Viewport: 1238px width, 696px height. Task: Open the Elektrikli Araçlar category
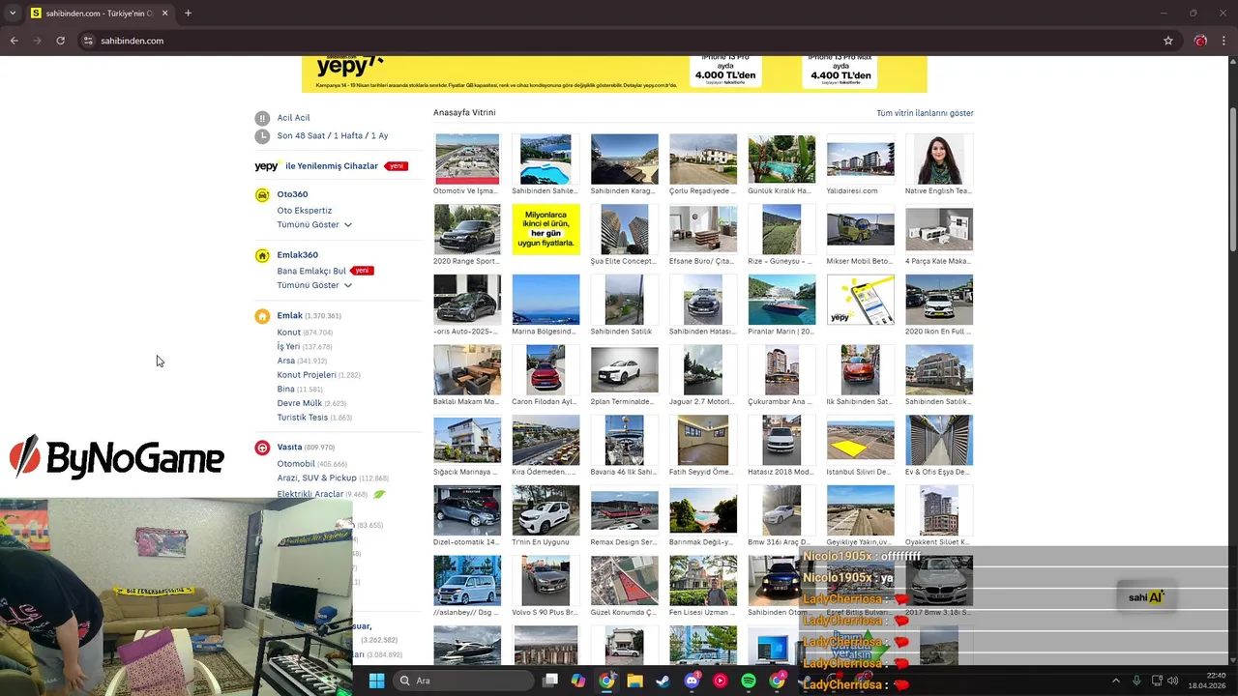(310, 494)
